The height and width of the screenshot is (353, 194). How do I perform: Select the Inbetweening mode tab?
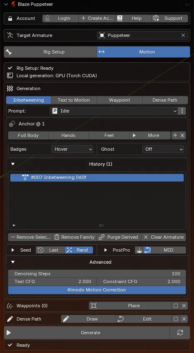tap(29, 100)
